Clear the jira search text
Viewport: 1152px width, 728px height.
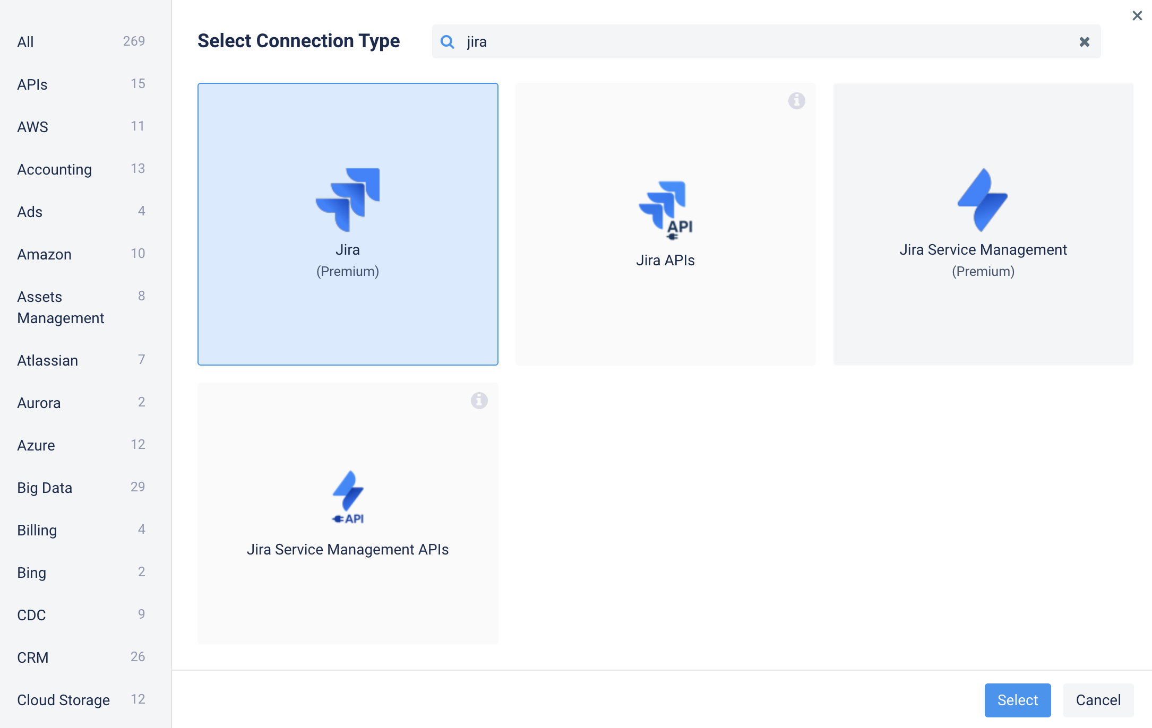pos(1085,42)
